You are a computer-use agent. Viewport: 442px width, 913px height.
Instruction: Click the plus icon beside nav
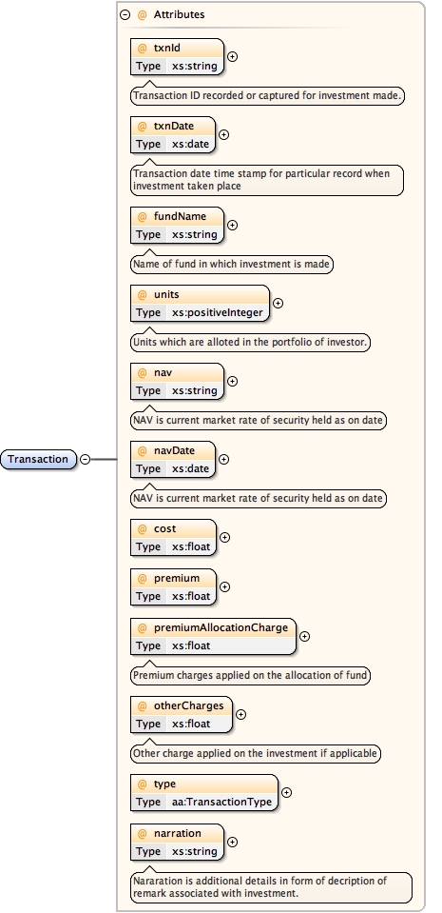click(232, 381)
